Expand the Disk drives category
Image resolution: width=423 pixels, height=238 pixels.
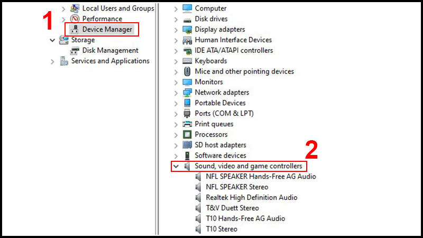tap(176, 19)
